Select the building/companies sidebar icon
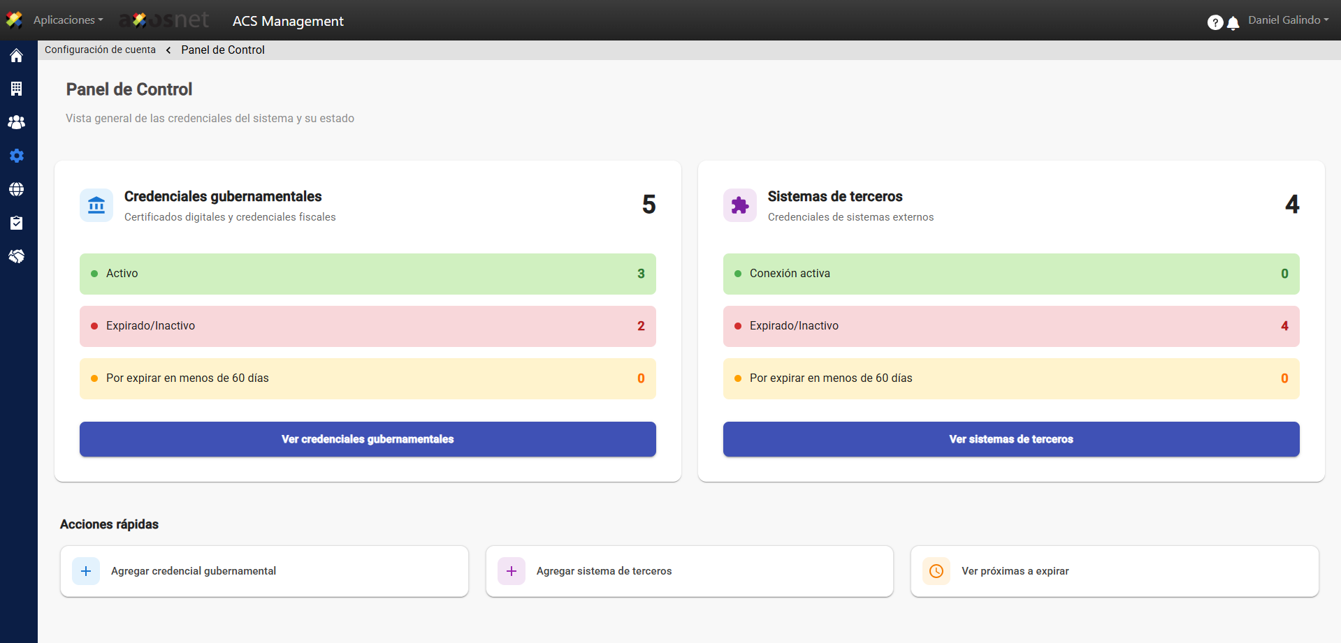 pos(16,89)
